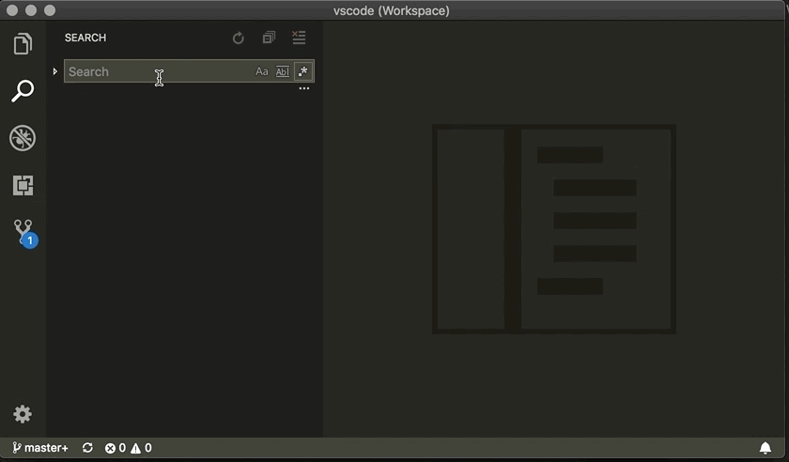Click the Collapse All stacked-squares icon
Screen dimensions: 789x462
pos(269,38)
